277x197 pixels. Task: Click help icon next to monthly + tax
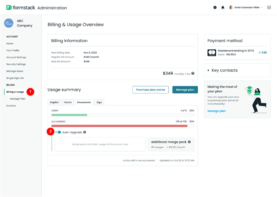[x=193, y=74]
